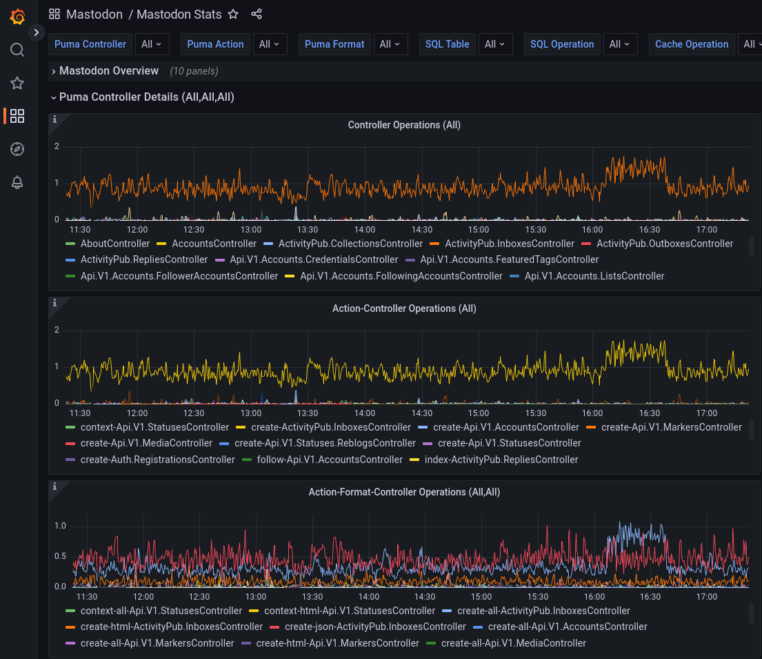
Task: Click the Grafana logo home icon
Action: (17, 17)
